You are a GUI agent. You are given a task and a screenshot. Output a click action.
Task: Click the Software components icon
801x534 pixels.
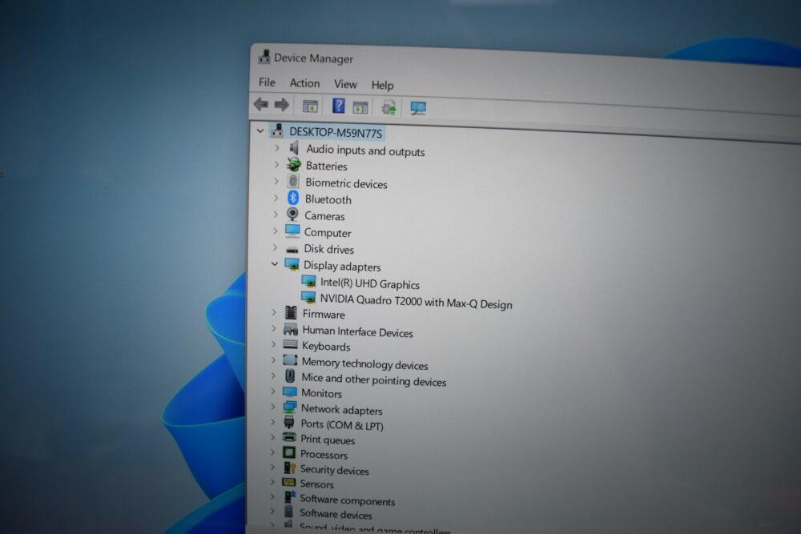pos(289,496)
